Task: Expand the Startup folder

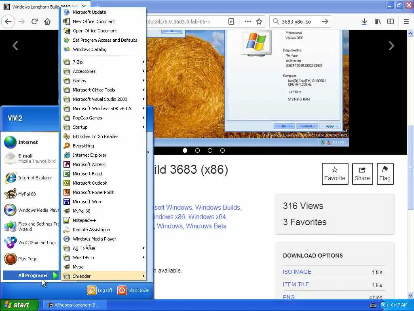Action: tap(103, 127)
